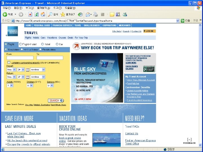Click the American Express logo
203x152 pixels.
click(x=13, y=31)
